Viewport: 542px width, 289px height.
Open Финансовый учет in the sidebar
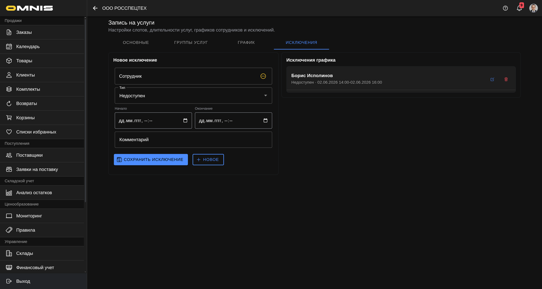[x=42, y=268]
